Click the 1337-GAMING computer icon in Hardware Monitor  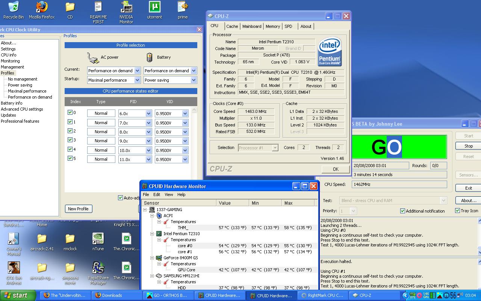(152, 210)
